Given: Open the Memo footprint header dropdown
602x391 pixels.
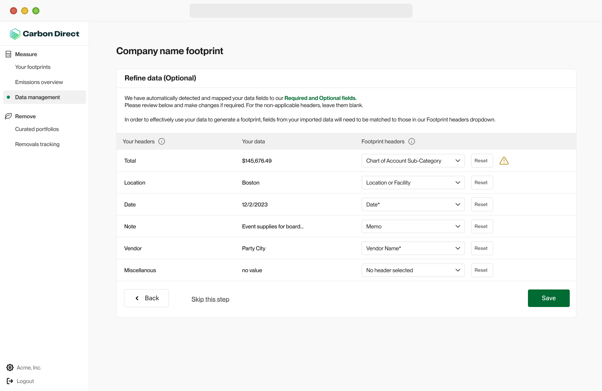Looking at the screenshot, I should [413, 227].
